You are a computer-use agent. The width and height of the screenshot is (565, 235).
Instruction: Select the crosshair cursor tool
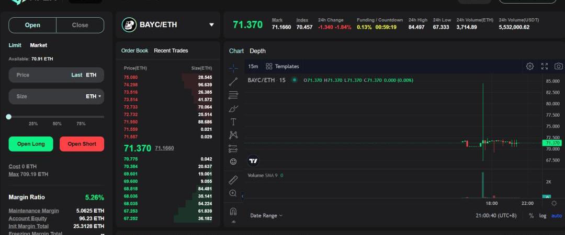tap(233, 68)
